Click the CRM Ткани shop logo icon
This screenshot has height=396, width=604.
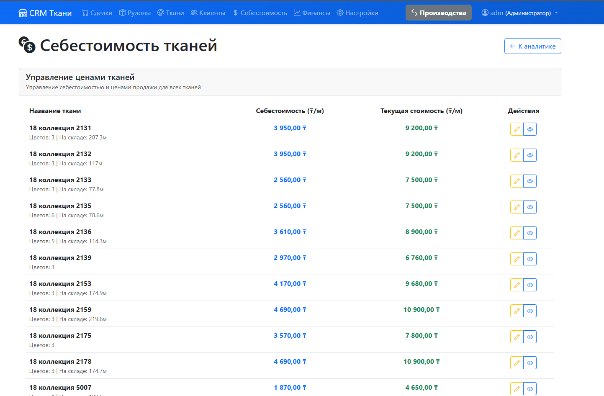[23, 13]
